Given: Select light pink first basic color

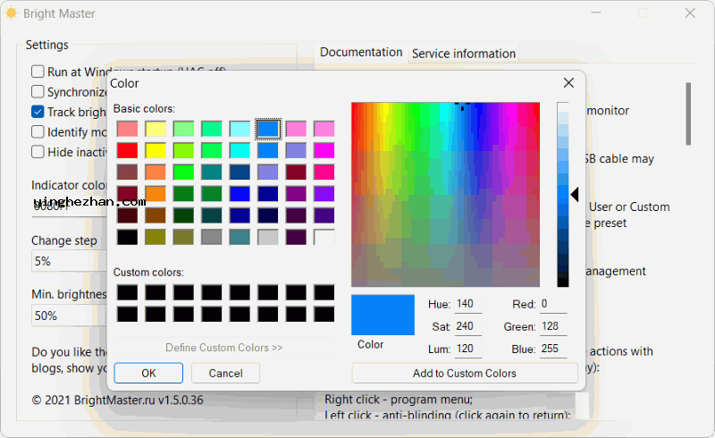Looking at the screenshot, I should [x=127, y=129].
